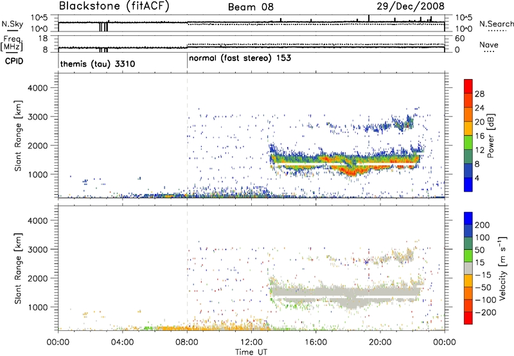Click the 04:00 time tick label
The height and width of the screenshot is (356, 514).
(x=123, y=343)
